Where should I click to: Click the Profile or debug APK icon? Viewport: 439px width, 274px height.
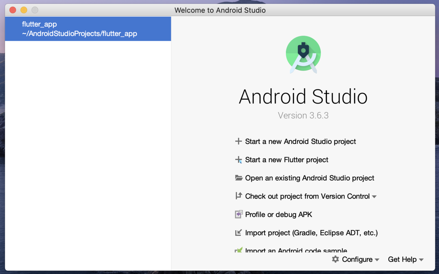click(239, 214)
